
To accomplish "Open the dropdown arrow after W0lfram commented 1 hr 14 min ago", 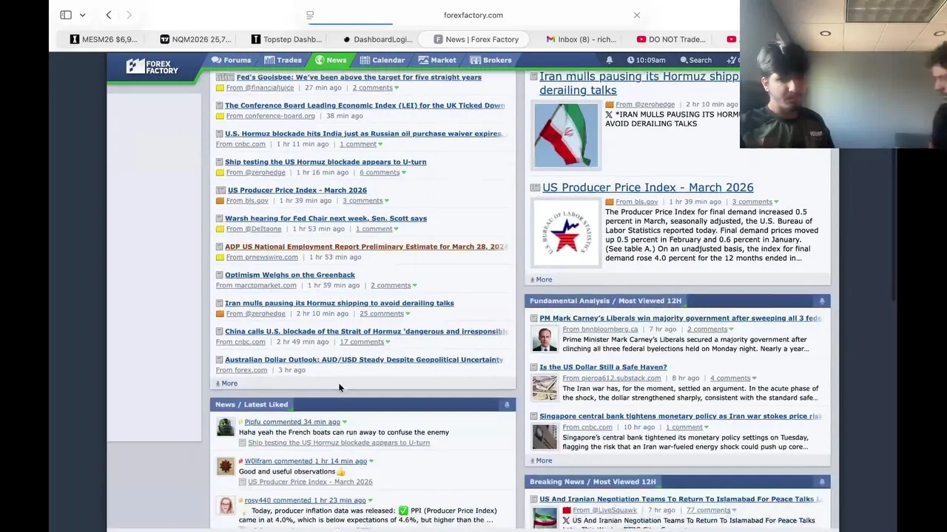I will point(371,462).
